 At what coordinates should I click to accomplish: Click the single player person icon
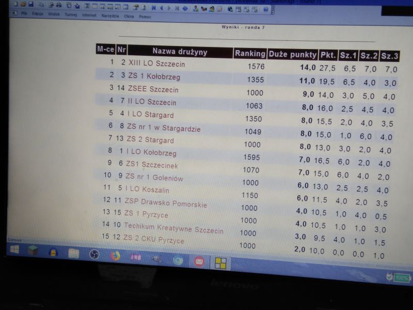pyautogui.click(x=196, y=9)
